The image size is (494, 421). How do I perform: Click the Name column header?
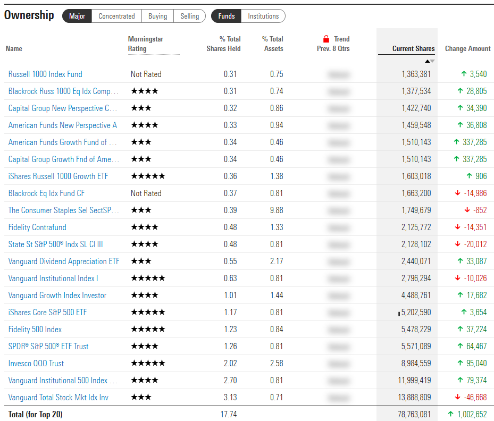pos(14,48)
